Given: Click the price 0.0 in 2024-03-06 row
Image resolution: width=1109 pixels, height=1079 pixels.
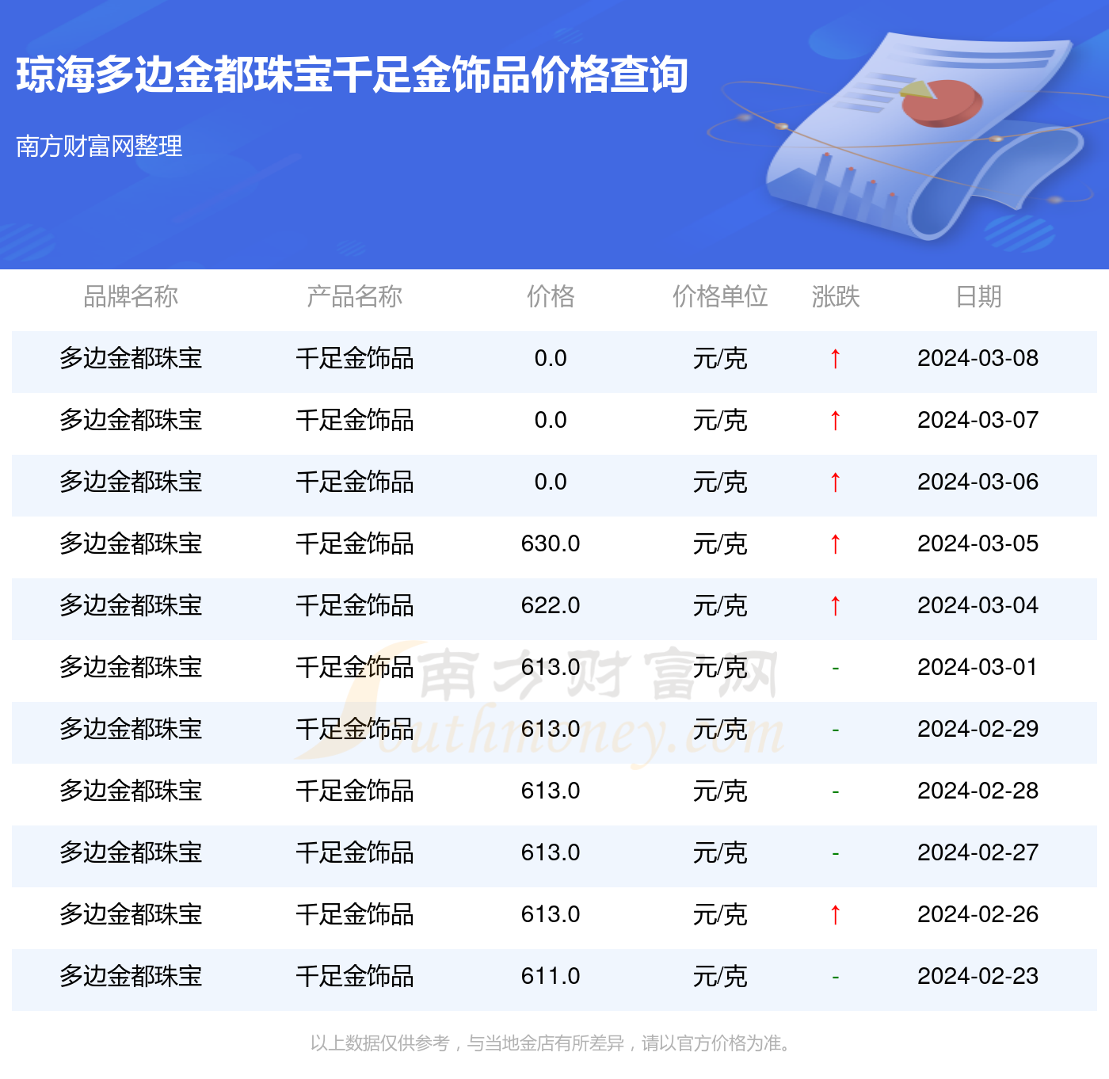Looking at the screenshot, I should 551,482.
